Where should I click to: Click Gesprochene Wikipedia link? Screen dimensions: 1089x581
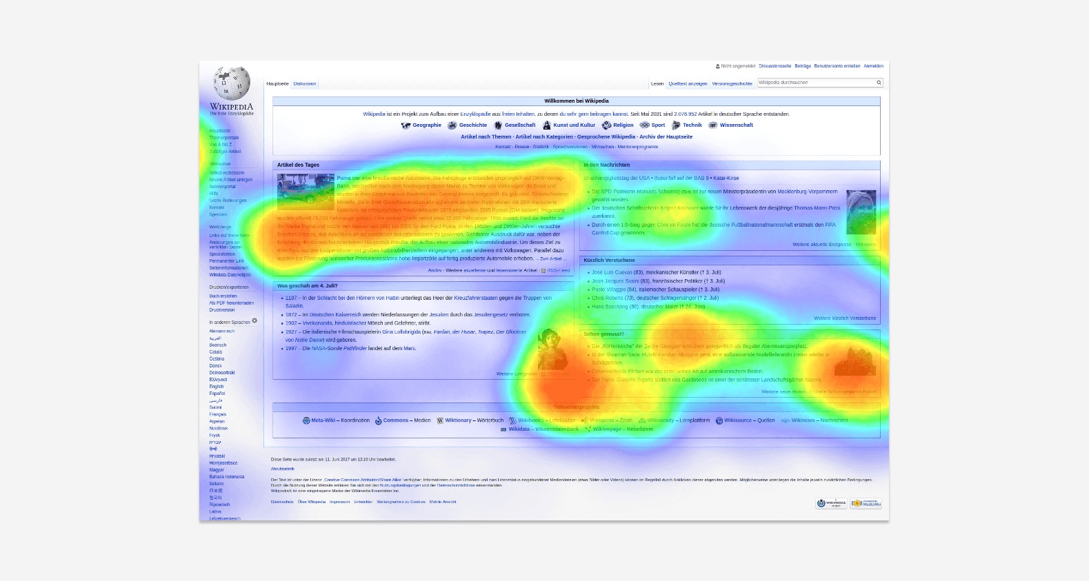pyautogui.click(x=606, y=136)
